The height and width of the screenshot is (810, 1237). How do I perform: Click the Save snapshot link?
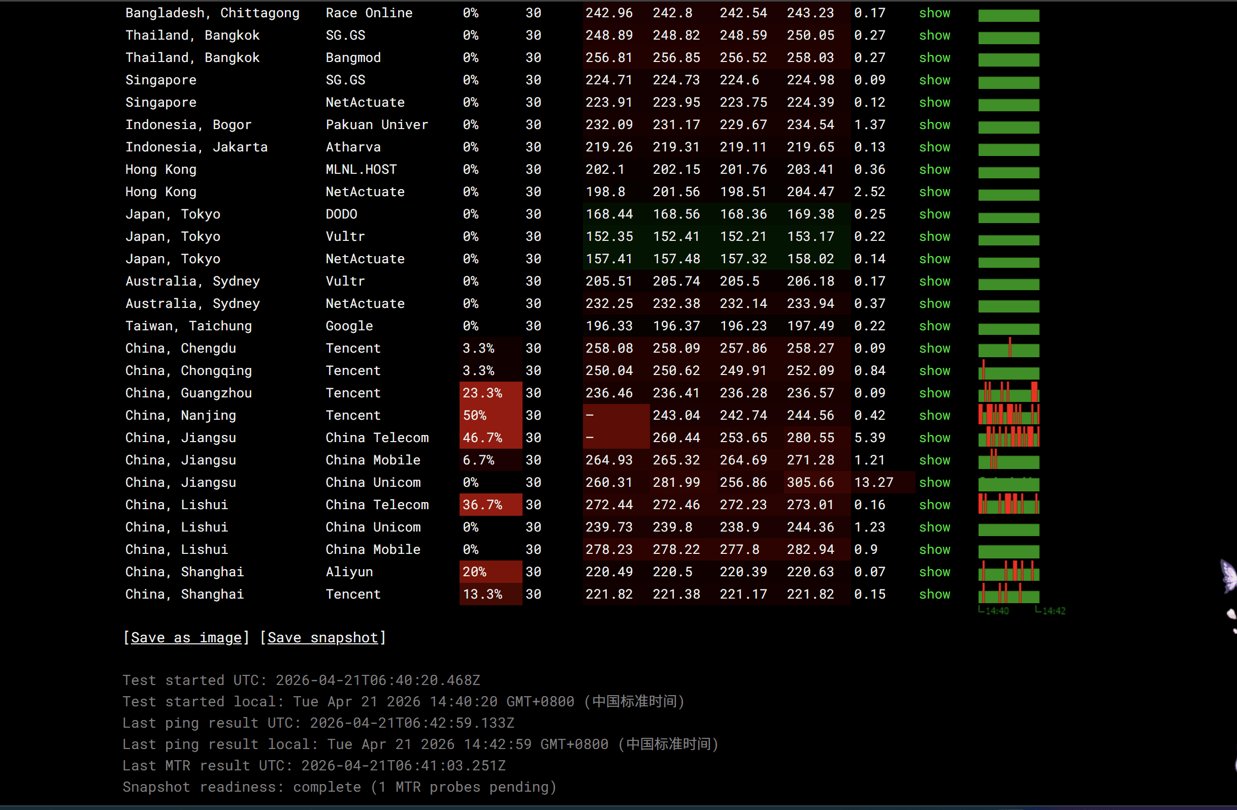(x=323, y=637)
